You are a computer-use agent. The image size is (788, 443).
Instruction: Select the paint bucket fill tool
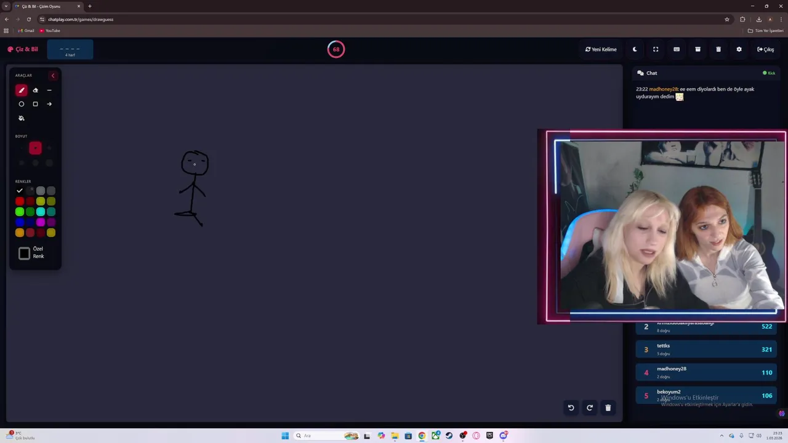pos(22,118)
